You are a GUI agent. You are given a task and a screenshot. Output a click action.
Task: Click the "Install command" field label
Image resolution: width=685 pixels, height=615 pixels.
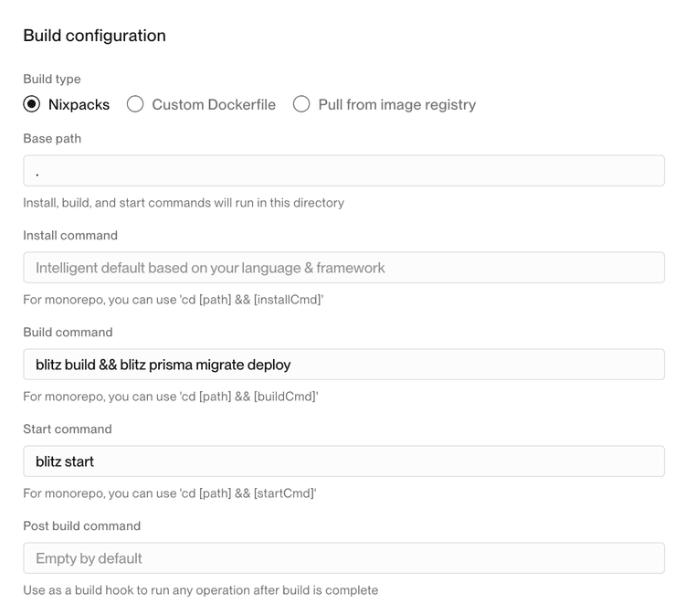click(x=70, y=236)
